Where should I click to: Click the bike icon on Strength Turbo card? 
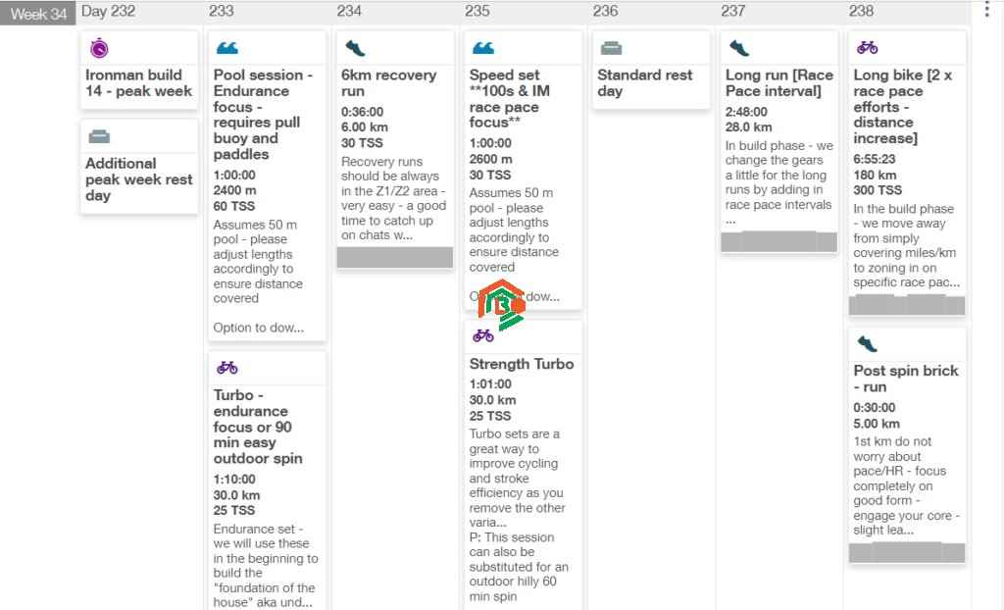point(483,335)
